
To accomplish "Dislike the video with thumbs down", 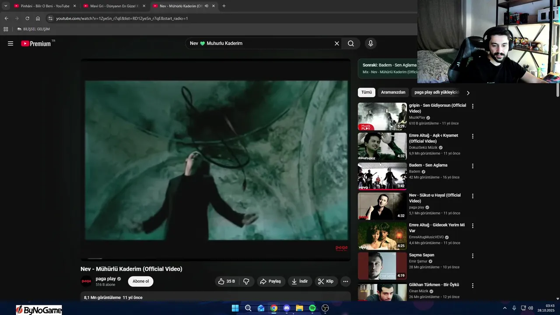I will tap(246, 281).
